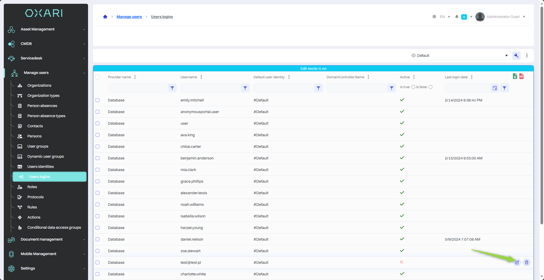The width and height of the screenshot is (544, 280).
Task: Toggle edit mode wrench button
Action: tap(516, 56)
